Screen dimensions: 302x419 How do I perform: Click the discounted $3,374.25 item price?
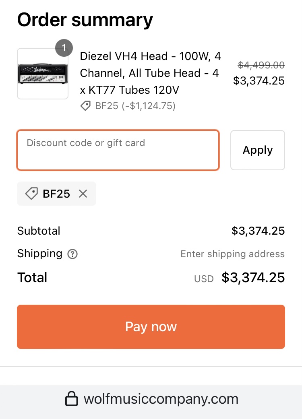pos(259,81)
